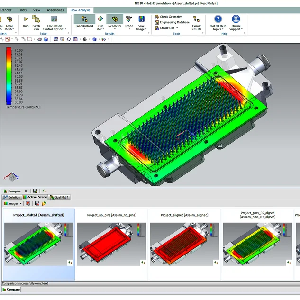Screen dimensions: 300x300
Task: Click the Save Image icon
Action: pos(141,19)
